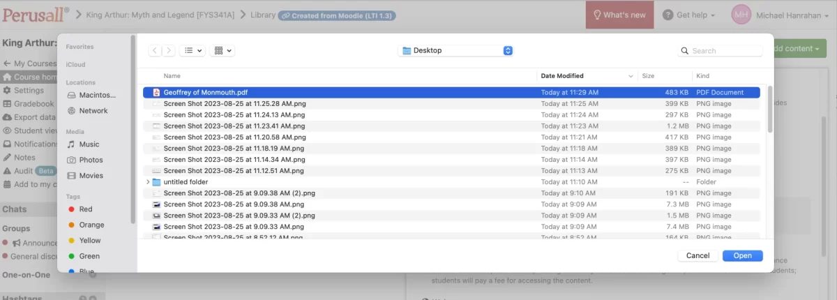Open What's new announcements
This screenshot has width=837, height=300.
[619, 15]
